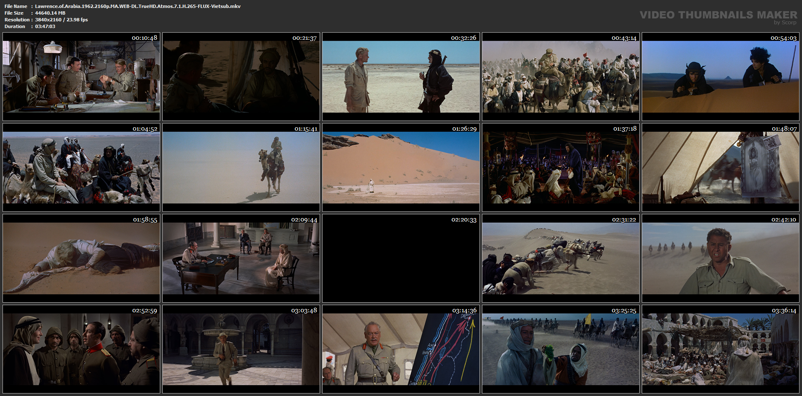Image resolution: width=802 pixels, height=396 pixels.
Task: Select the thumbnail stamped 00:10:48
Action: click(81, 77)
